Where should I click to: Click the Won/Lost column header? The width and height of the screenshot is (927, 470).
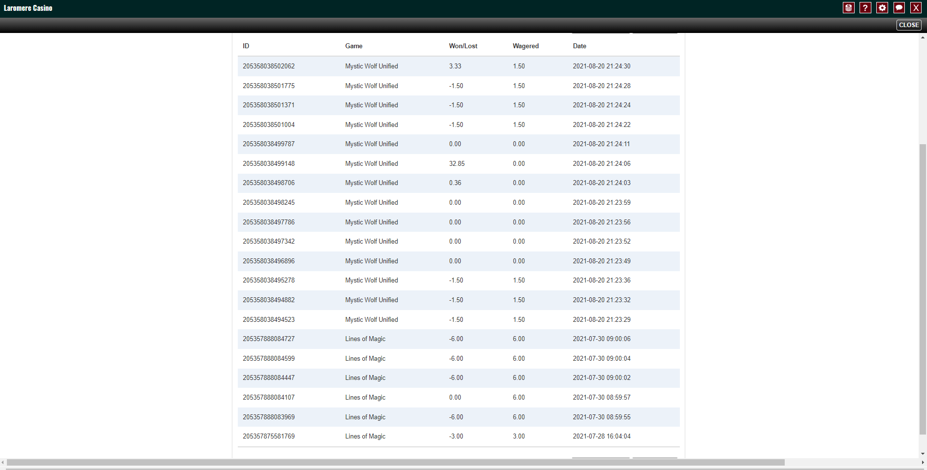pyautogui.click(x=463, y=46)
